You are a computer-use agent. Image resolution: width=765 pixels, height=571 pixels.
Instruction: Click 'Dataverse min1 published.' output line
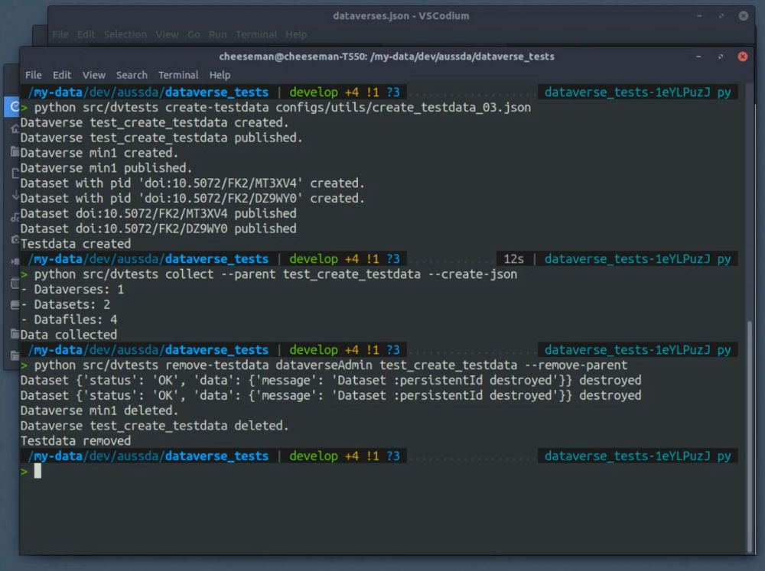pos(106,168)
